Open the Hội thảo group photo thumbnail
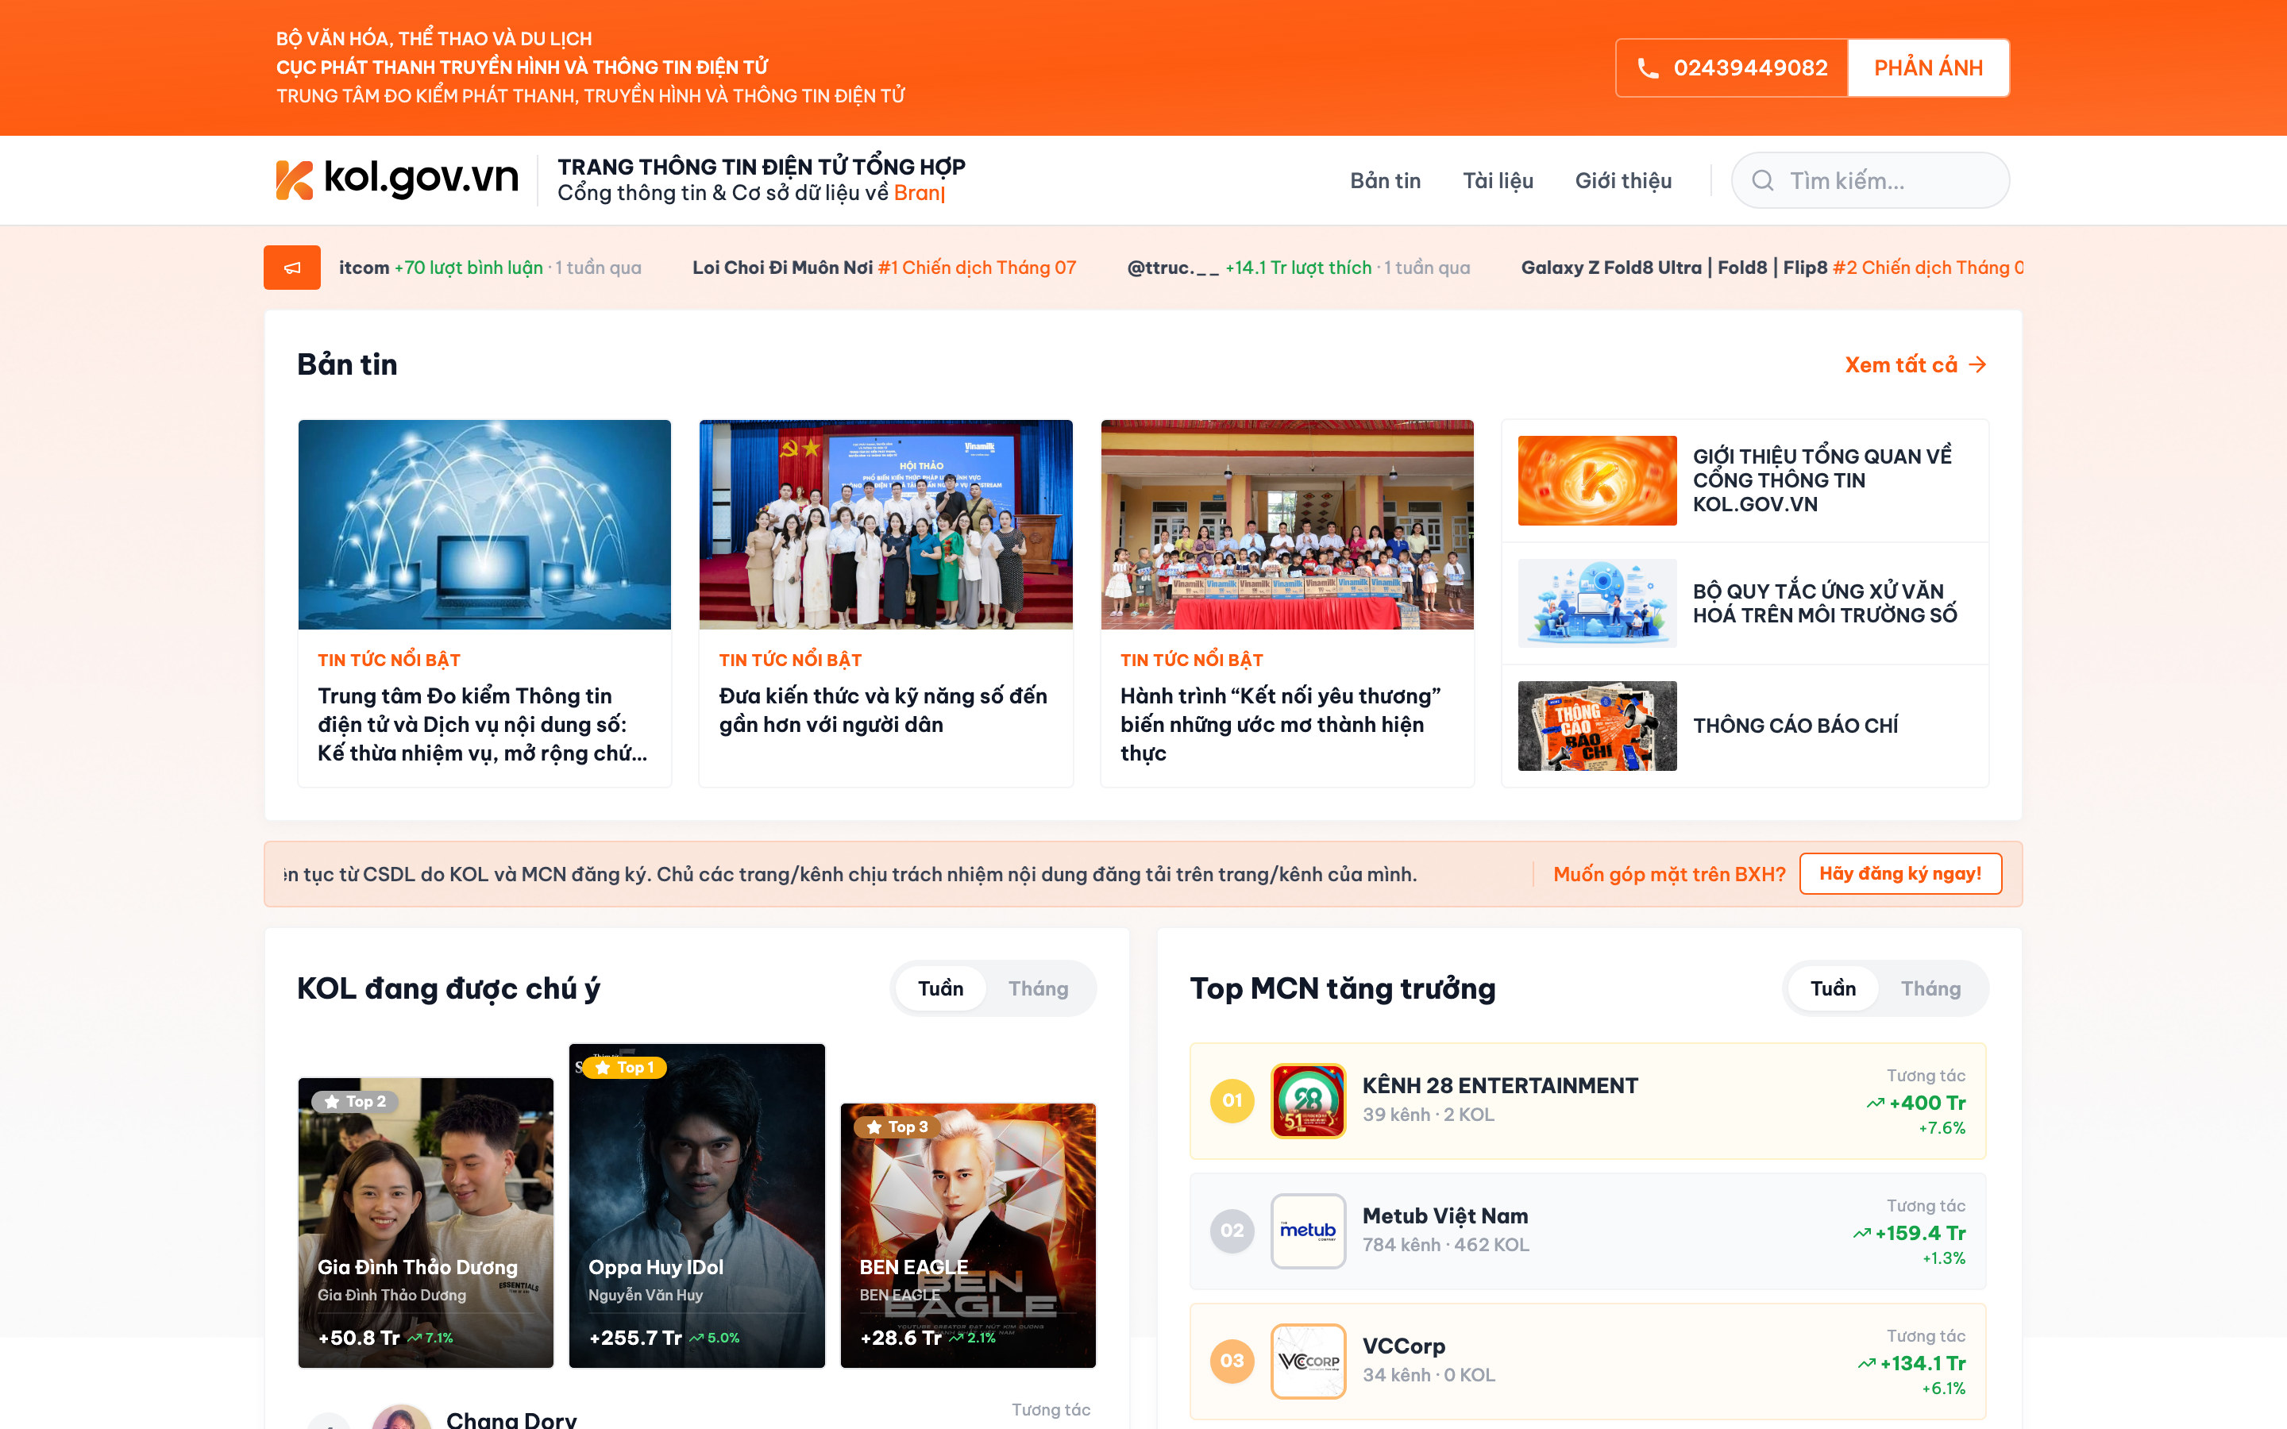The image size is (2287, 1429). click(x=885, y=525)
